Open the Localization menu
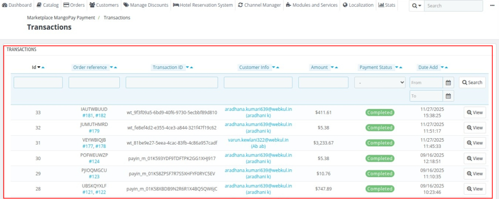Image resolution: width=499 pixels, height=199 pixels. pos(358,5)
